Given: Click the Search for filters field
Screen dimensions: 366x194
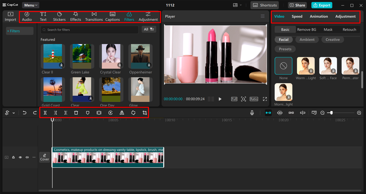Looking at the screenshot, I should (x=89, y=29).
